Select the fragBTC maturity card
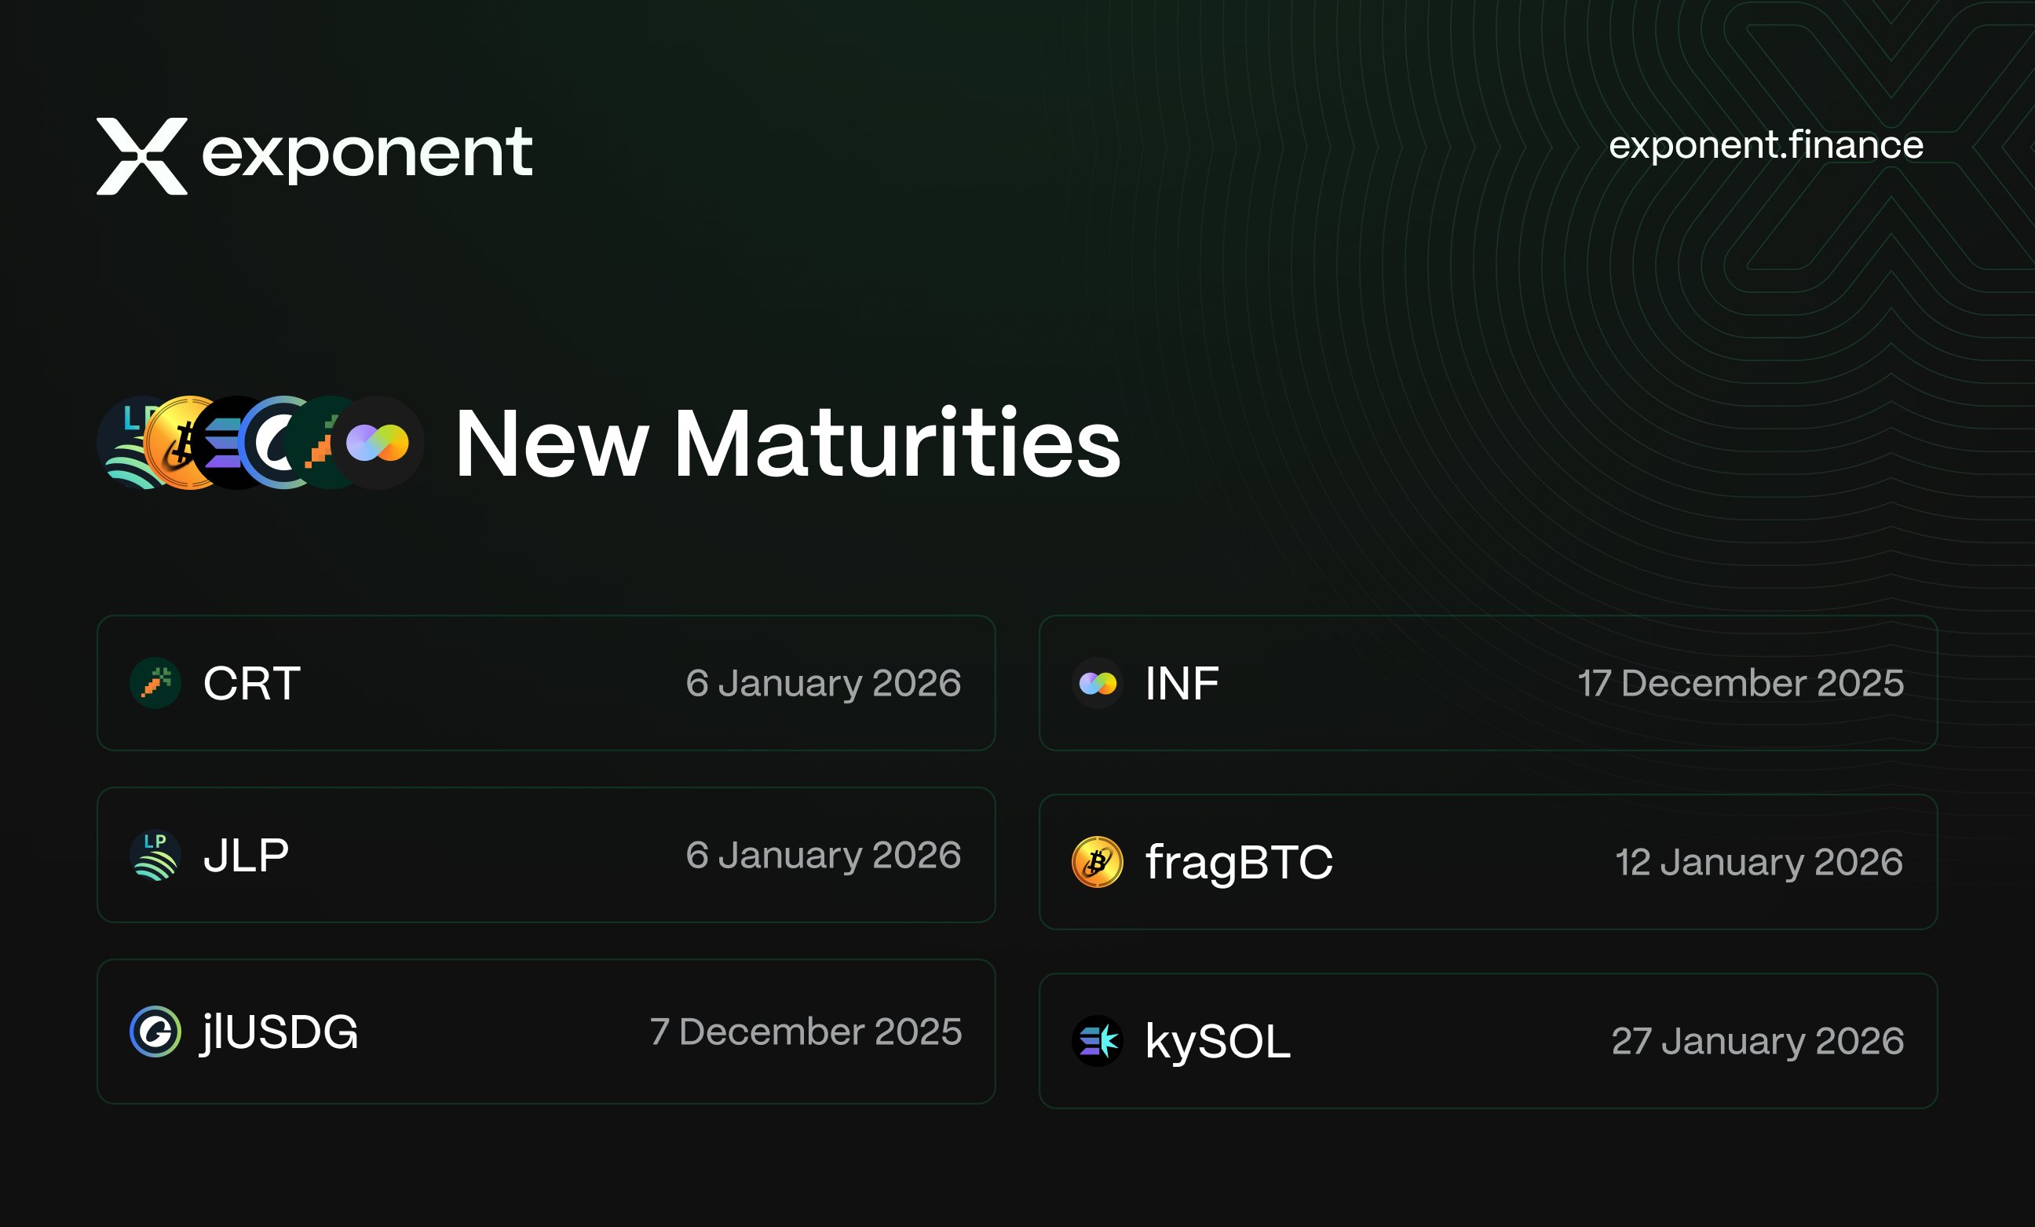This screenshot has width=2035, height=1227. 1488,862
